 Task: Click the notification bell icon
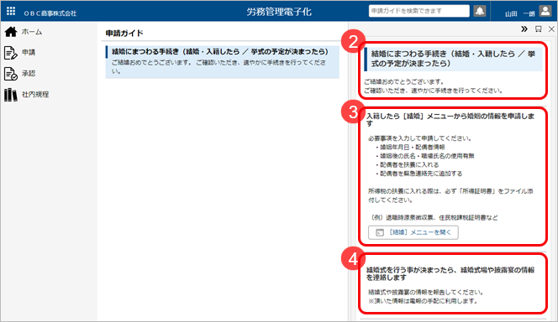click(x=480, y=11)
